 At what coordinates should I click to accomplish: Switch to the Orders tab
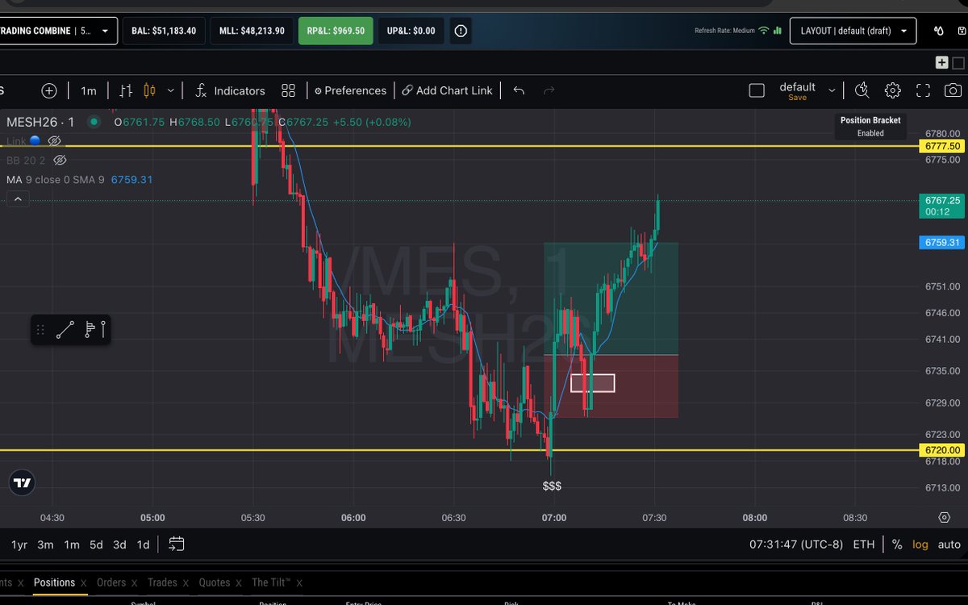[111, 582]
